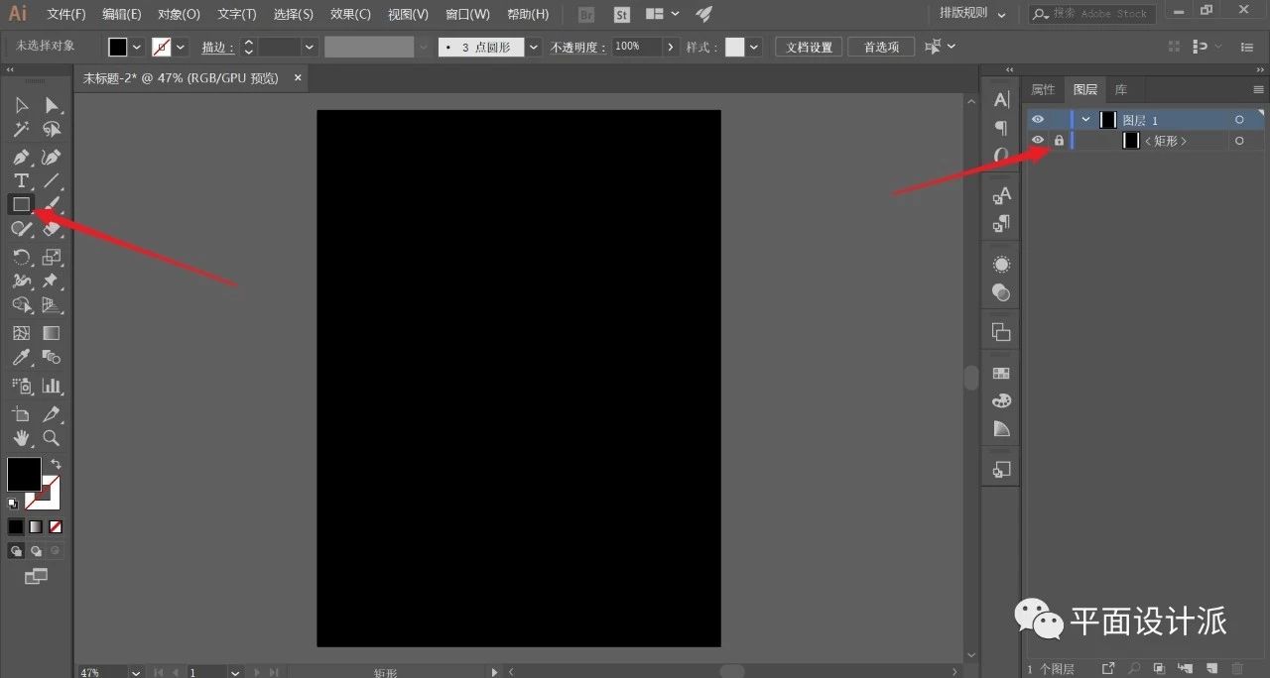Select the Hand tool
Viewport: 1270px width, 678px height.
(x=22, y=437)
